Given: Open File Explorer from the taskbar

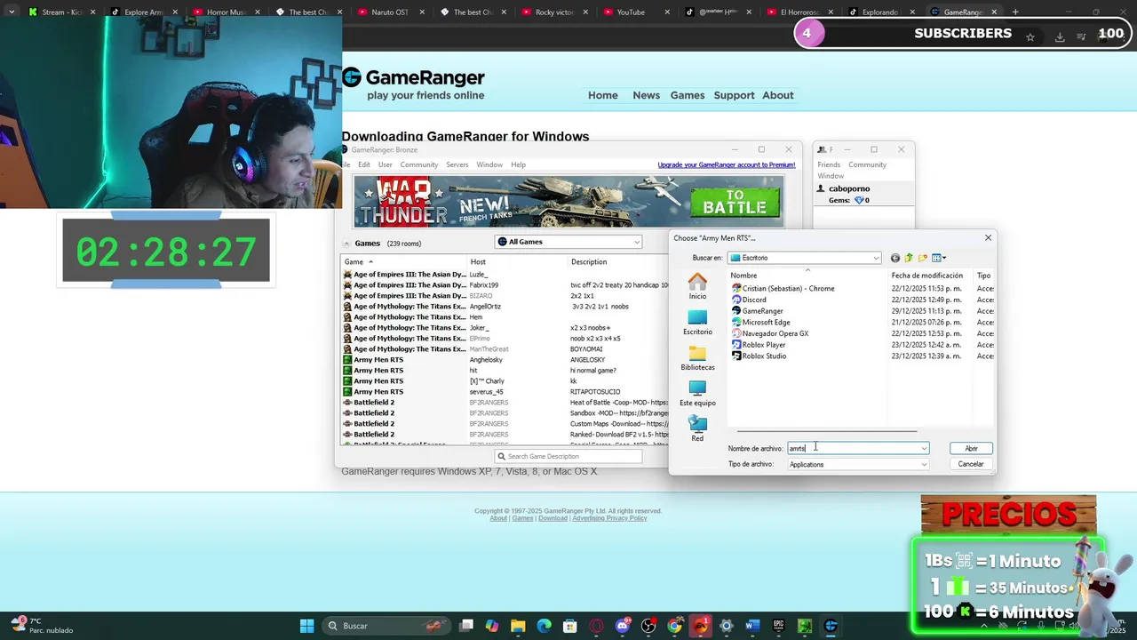Looking at the screenshot, I should 518,626.
